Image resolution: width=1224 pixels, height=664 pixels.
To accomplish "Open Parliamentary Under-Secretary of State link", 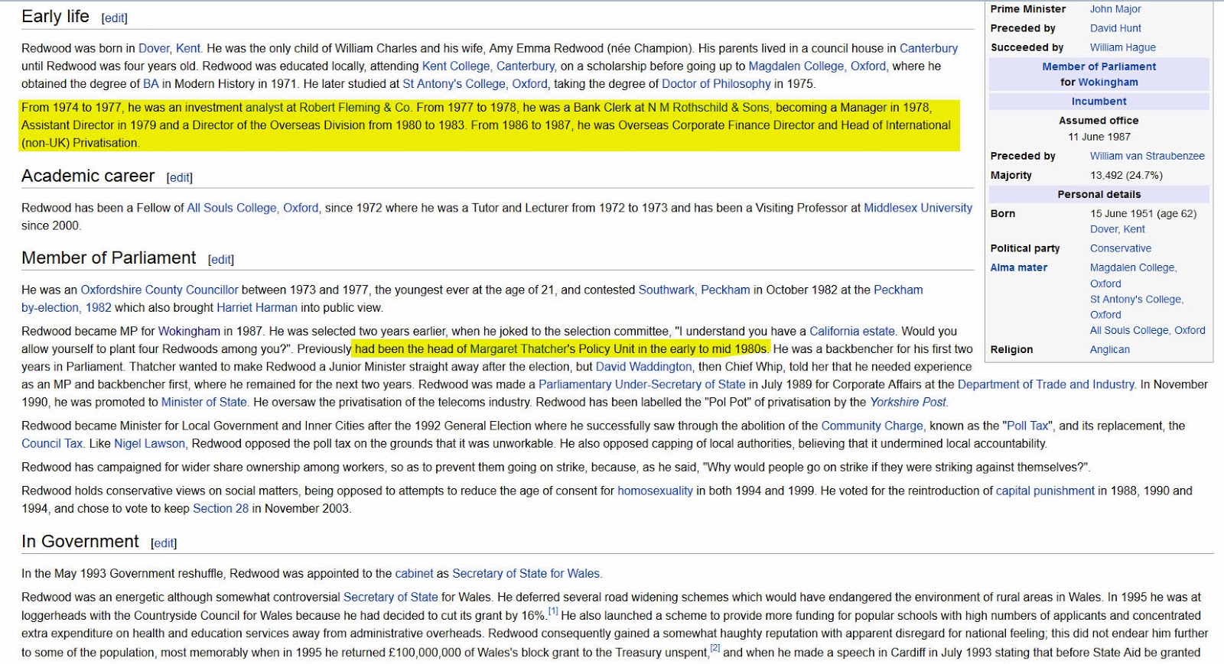I will [642, 384].
